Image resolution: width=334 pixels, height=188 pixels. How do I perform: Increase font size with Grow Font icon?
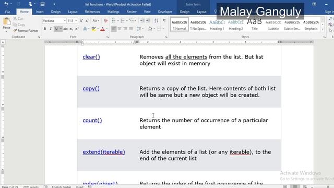tap(81, 21)
